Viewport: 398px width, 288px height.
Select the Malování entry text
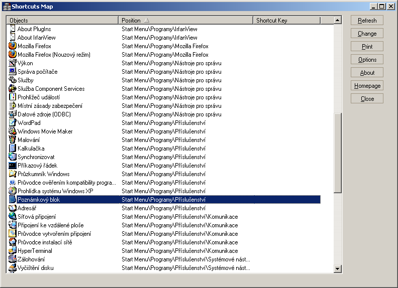(x=29, y=140)
